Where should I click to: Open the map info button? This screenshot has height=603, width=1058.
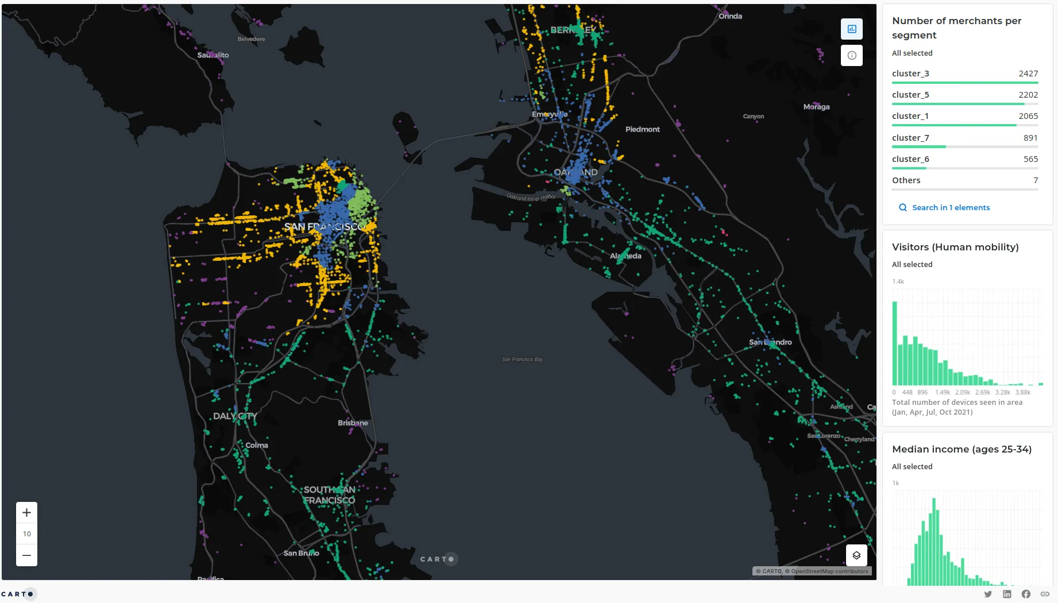point(851,56)
